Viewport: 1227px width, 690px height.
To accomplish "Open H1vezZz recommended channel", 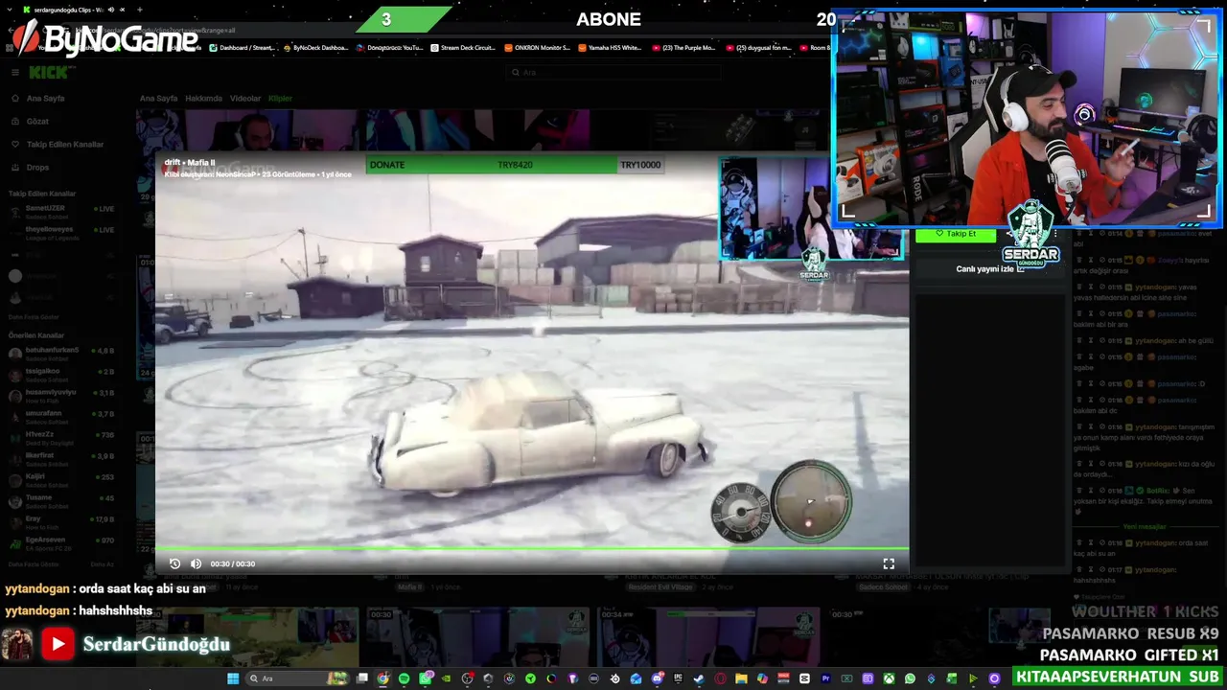I will point(61,437).
